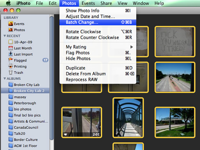
Task: Click the Flagged flag icon
Action: tap(10, 60)
